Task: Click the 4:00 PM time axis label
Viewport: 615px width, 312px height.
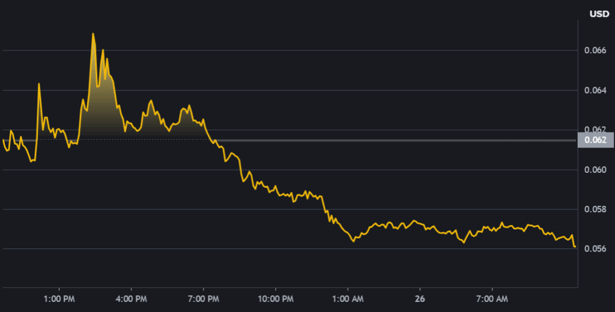Action: [x=132, y=299]
